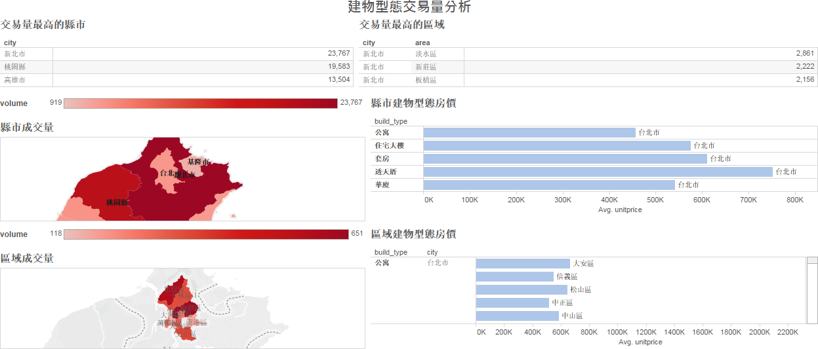Click the 區域建物型態房價 chart title
This screenshot has width=818, height=349.
414,234
